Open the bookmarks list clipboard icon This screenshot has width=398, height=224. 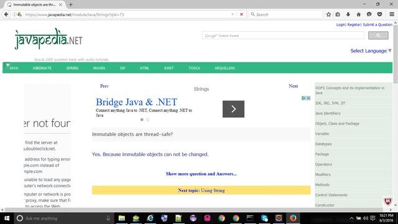338,14
